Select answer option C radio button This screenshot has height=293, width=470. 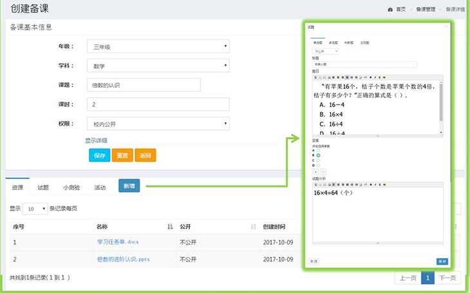point(318,160)
